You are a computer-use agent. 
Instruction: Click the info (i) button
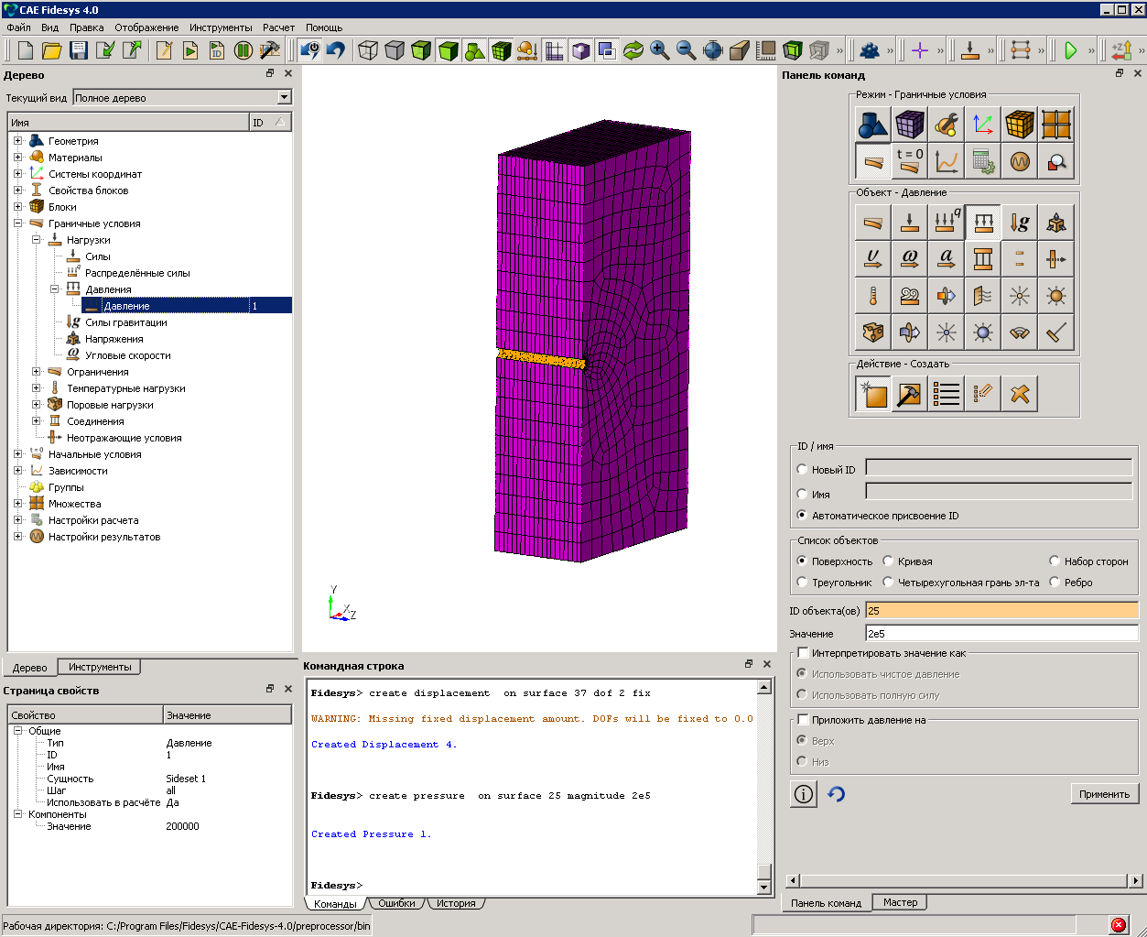coord(803,794)
